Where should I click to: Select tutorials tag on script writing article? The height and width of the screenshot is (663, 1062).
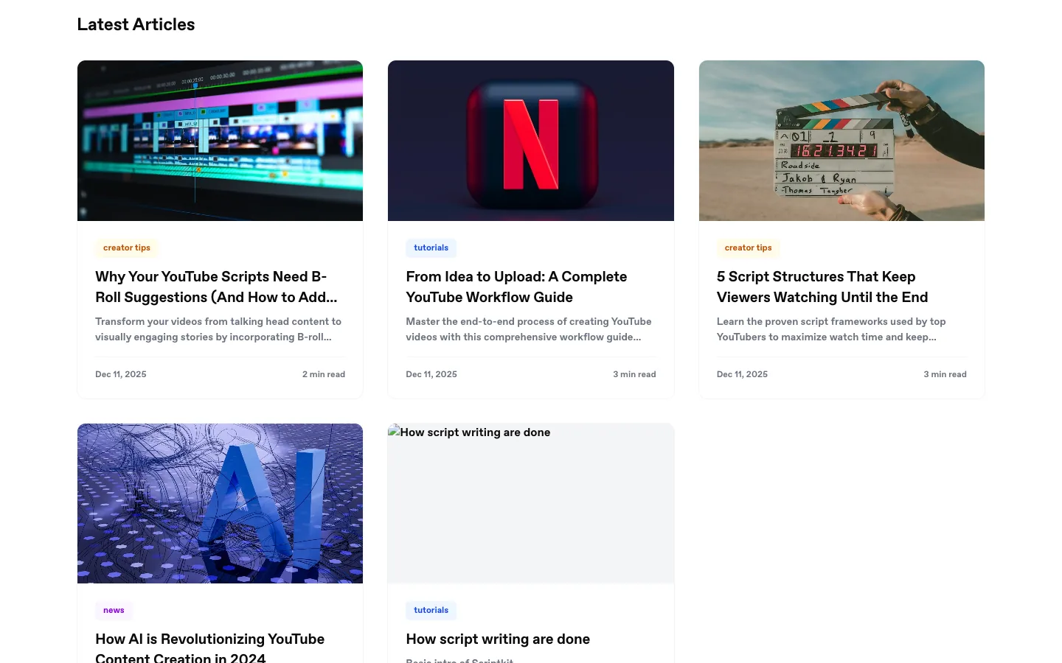(x=431, y=610)
